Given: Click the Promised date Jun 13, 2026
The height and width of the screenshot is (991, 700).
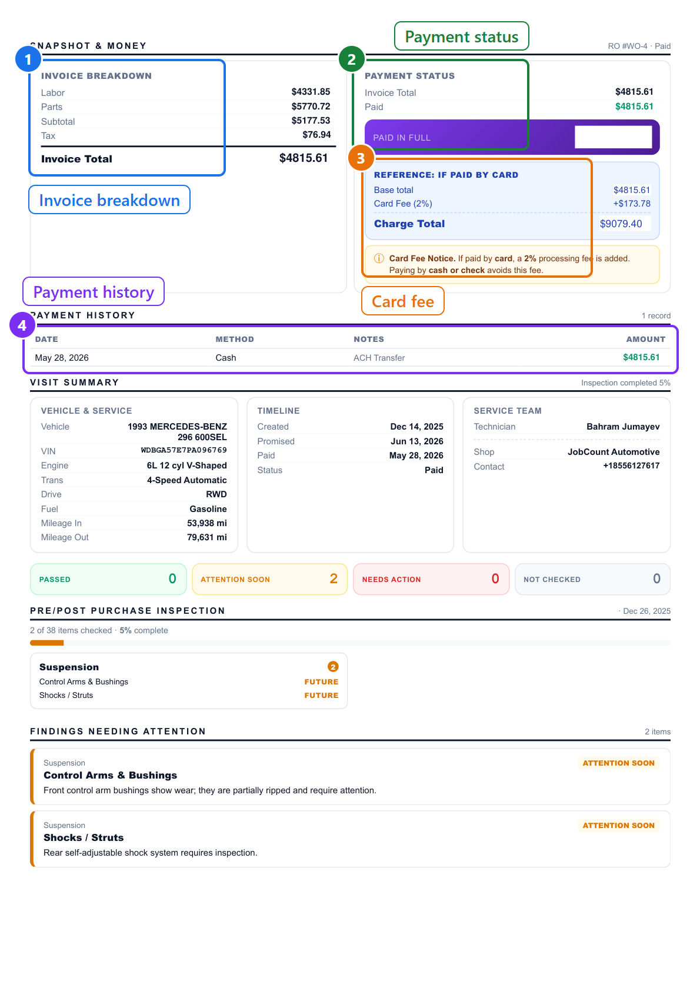Looking at the screenshot, I should (x=416, y=441).
